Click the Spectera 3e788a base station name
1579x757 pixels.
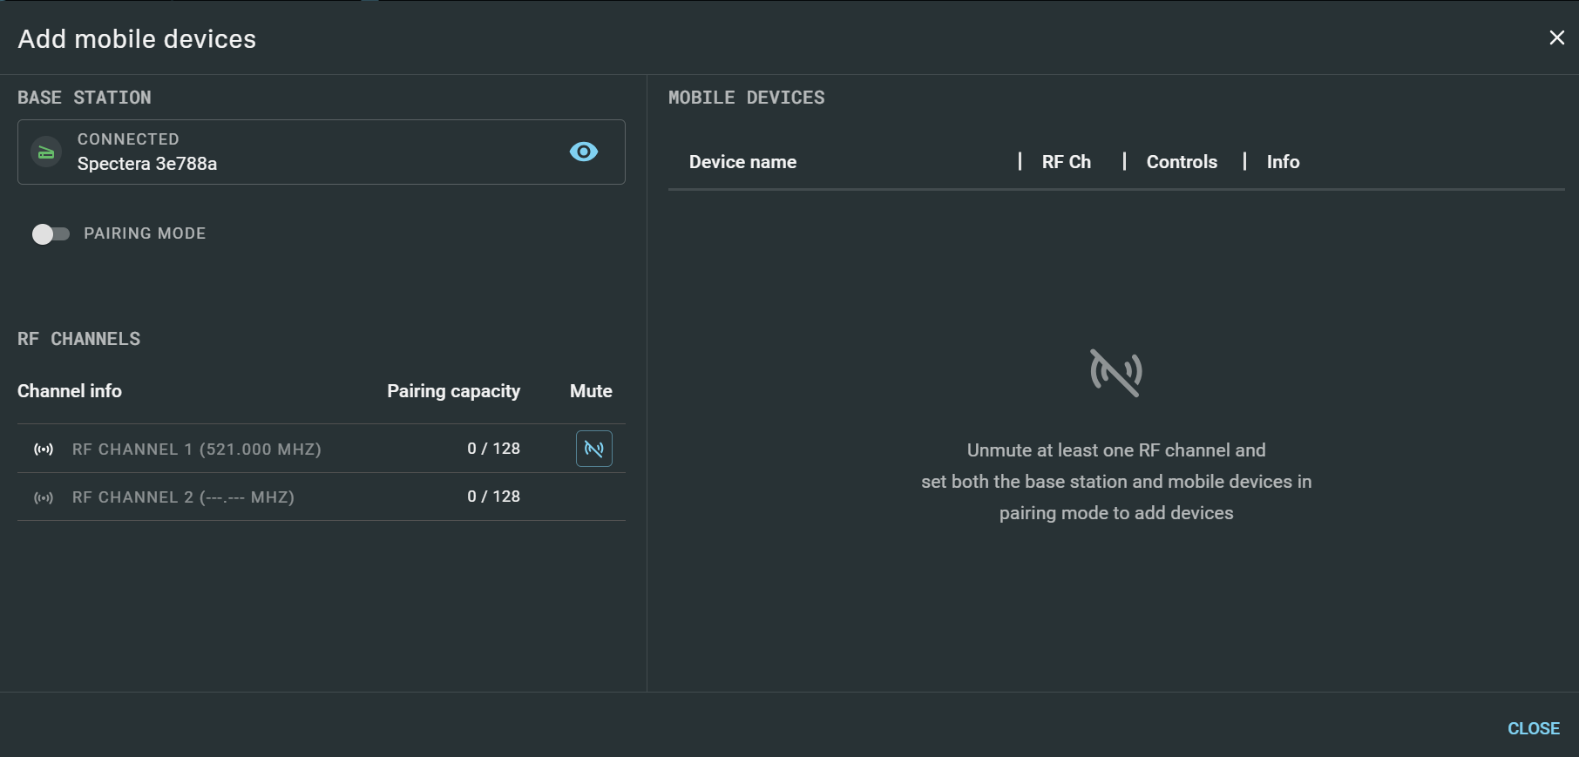pyautogui.click(x=147, y=164)
